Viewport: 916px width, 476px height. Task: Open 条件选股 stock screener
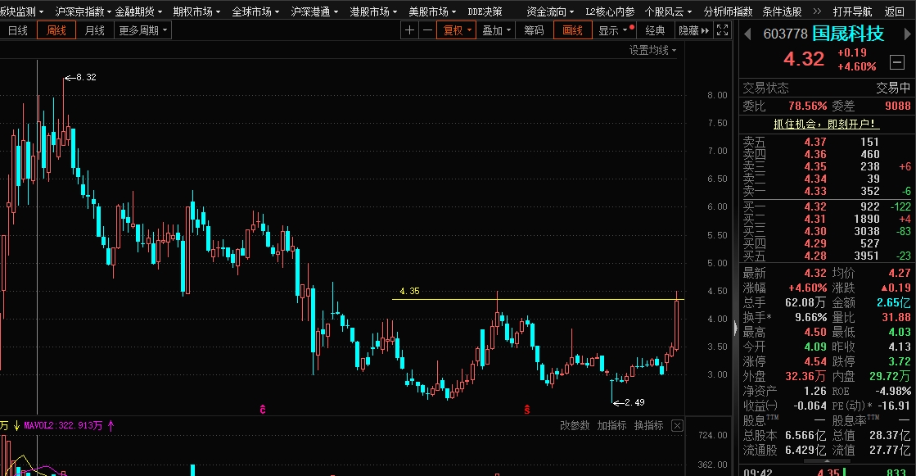[x=783, y=11]
